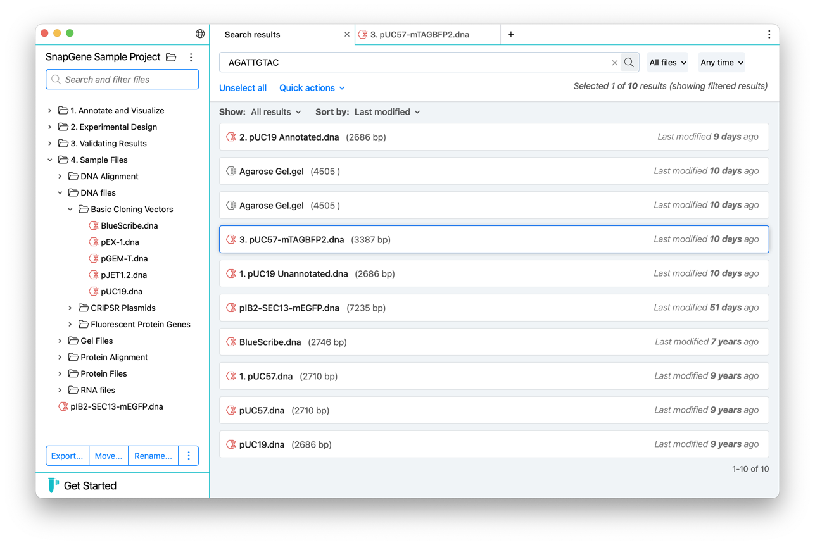Select pUC19.dna in the sidebar tree

122,291
